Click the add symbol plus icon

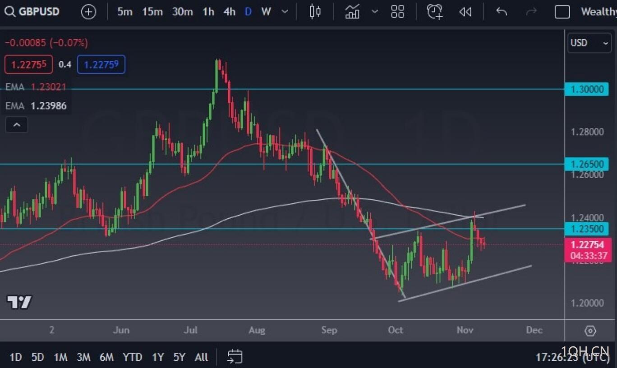point(88,12)
